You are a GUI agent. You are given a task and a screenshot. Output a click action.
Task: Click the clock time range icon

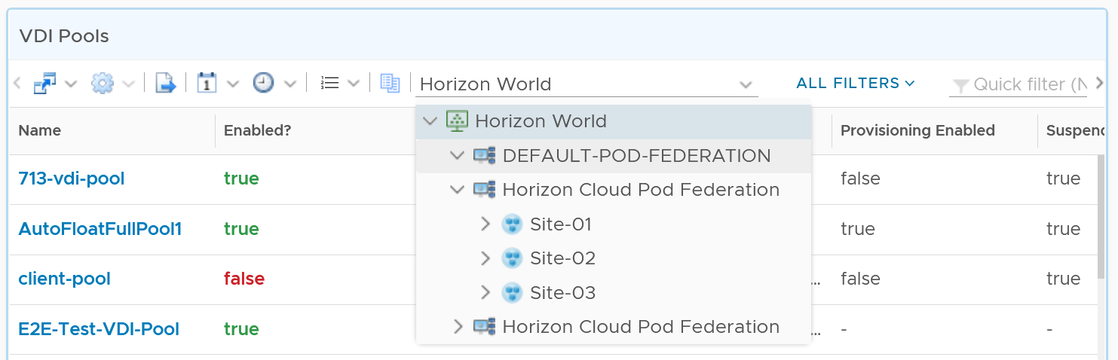pyautogui.click(x=263, y=84)
